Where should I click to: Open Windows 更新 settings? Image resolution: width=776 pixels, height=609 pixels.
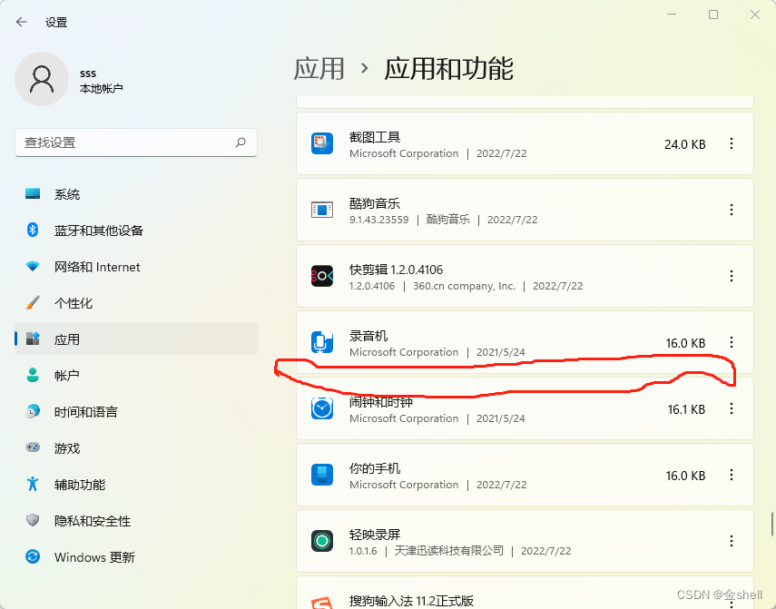tap(136, 557)
